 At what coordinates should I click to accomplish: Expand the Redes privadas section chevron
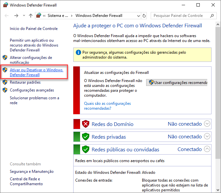pos(207,136)
